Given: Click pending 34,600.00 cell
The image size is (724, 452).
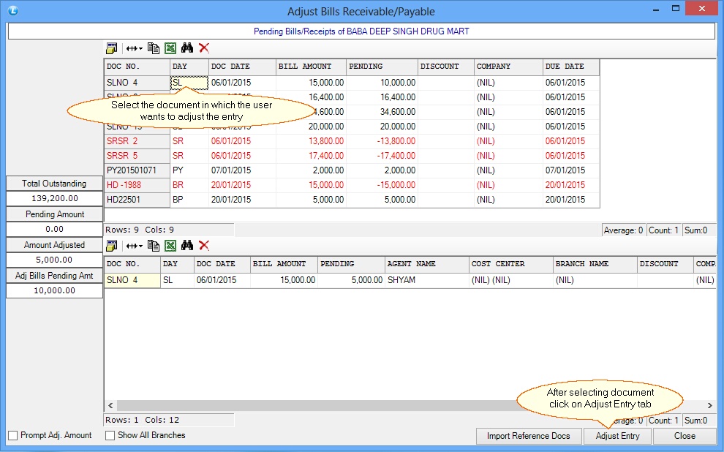Looking at the screenshot, I should coord(382,112).
